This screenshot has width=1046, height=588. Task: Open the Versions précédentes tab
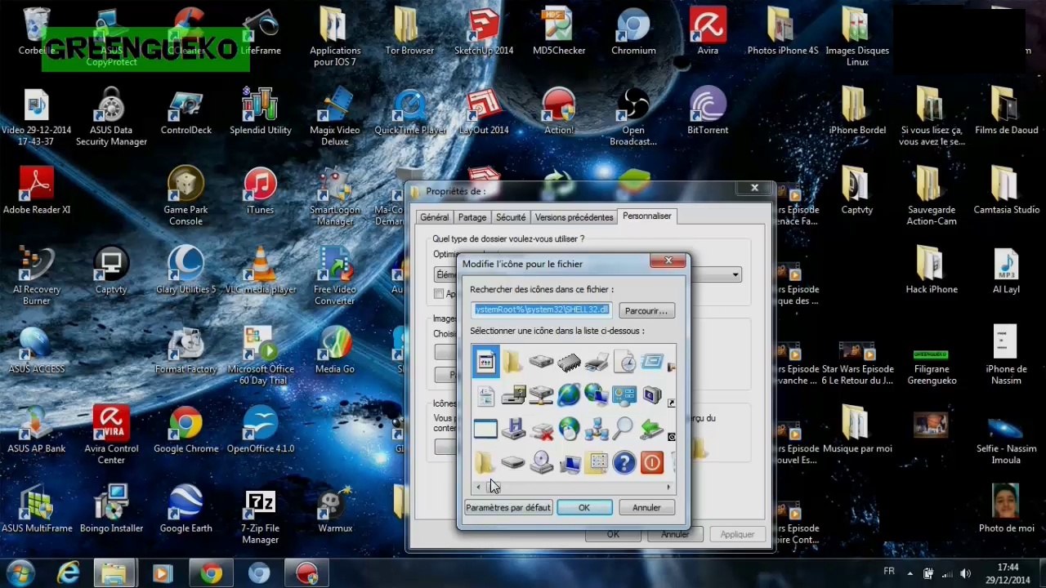pyautogui.click(x=574, y=217)
